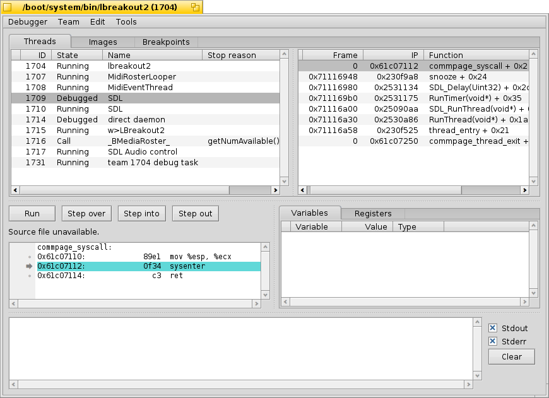Click the left arrow of the frames scrollbar

pyautogui.click(x=302, y=190)
